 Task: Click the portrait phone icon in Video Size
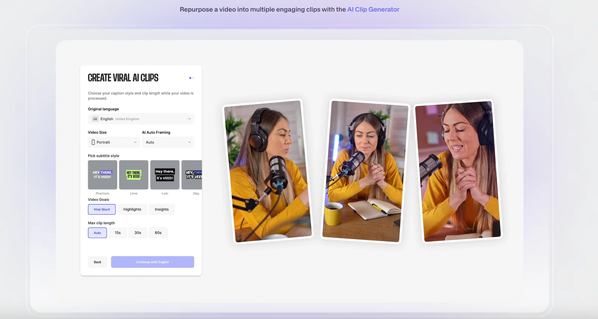(93, 142)
